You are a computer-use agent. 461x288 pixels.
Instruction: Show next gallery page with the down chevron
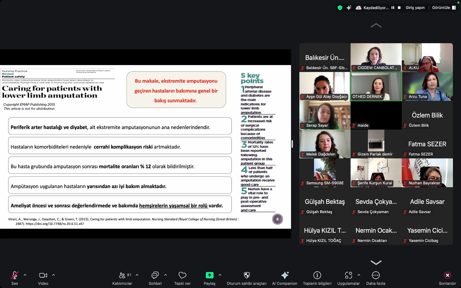click(376, 262)
